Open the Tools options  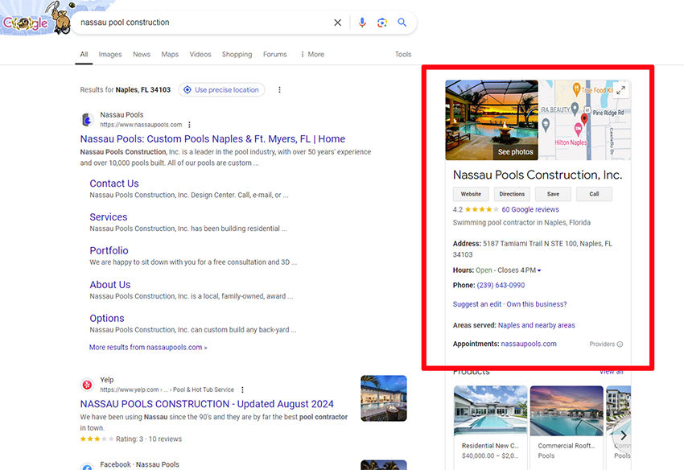[403, 55]
